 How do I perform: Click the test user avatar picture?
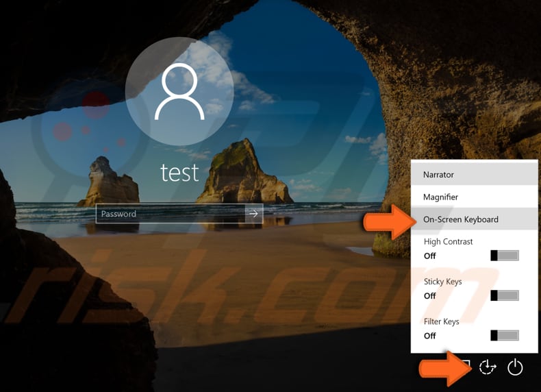pyautogui.click(x=179, y=91)
